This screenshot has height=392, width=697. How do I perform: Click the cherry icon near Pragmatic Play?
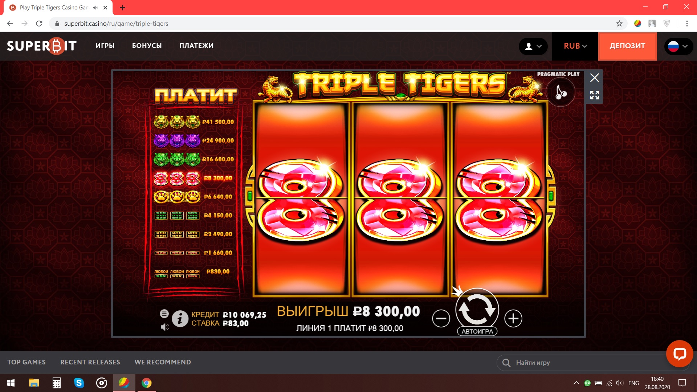(561, 92)
